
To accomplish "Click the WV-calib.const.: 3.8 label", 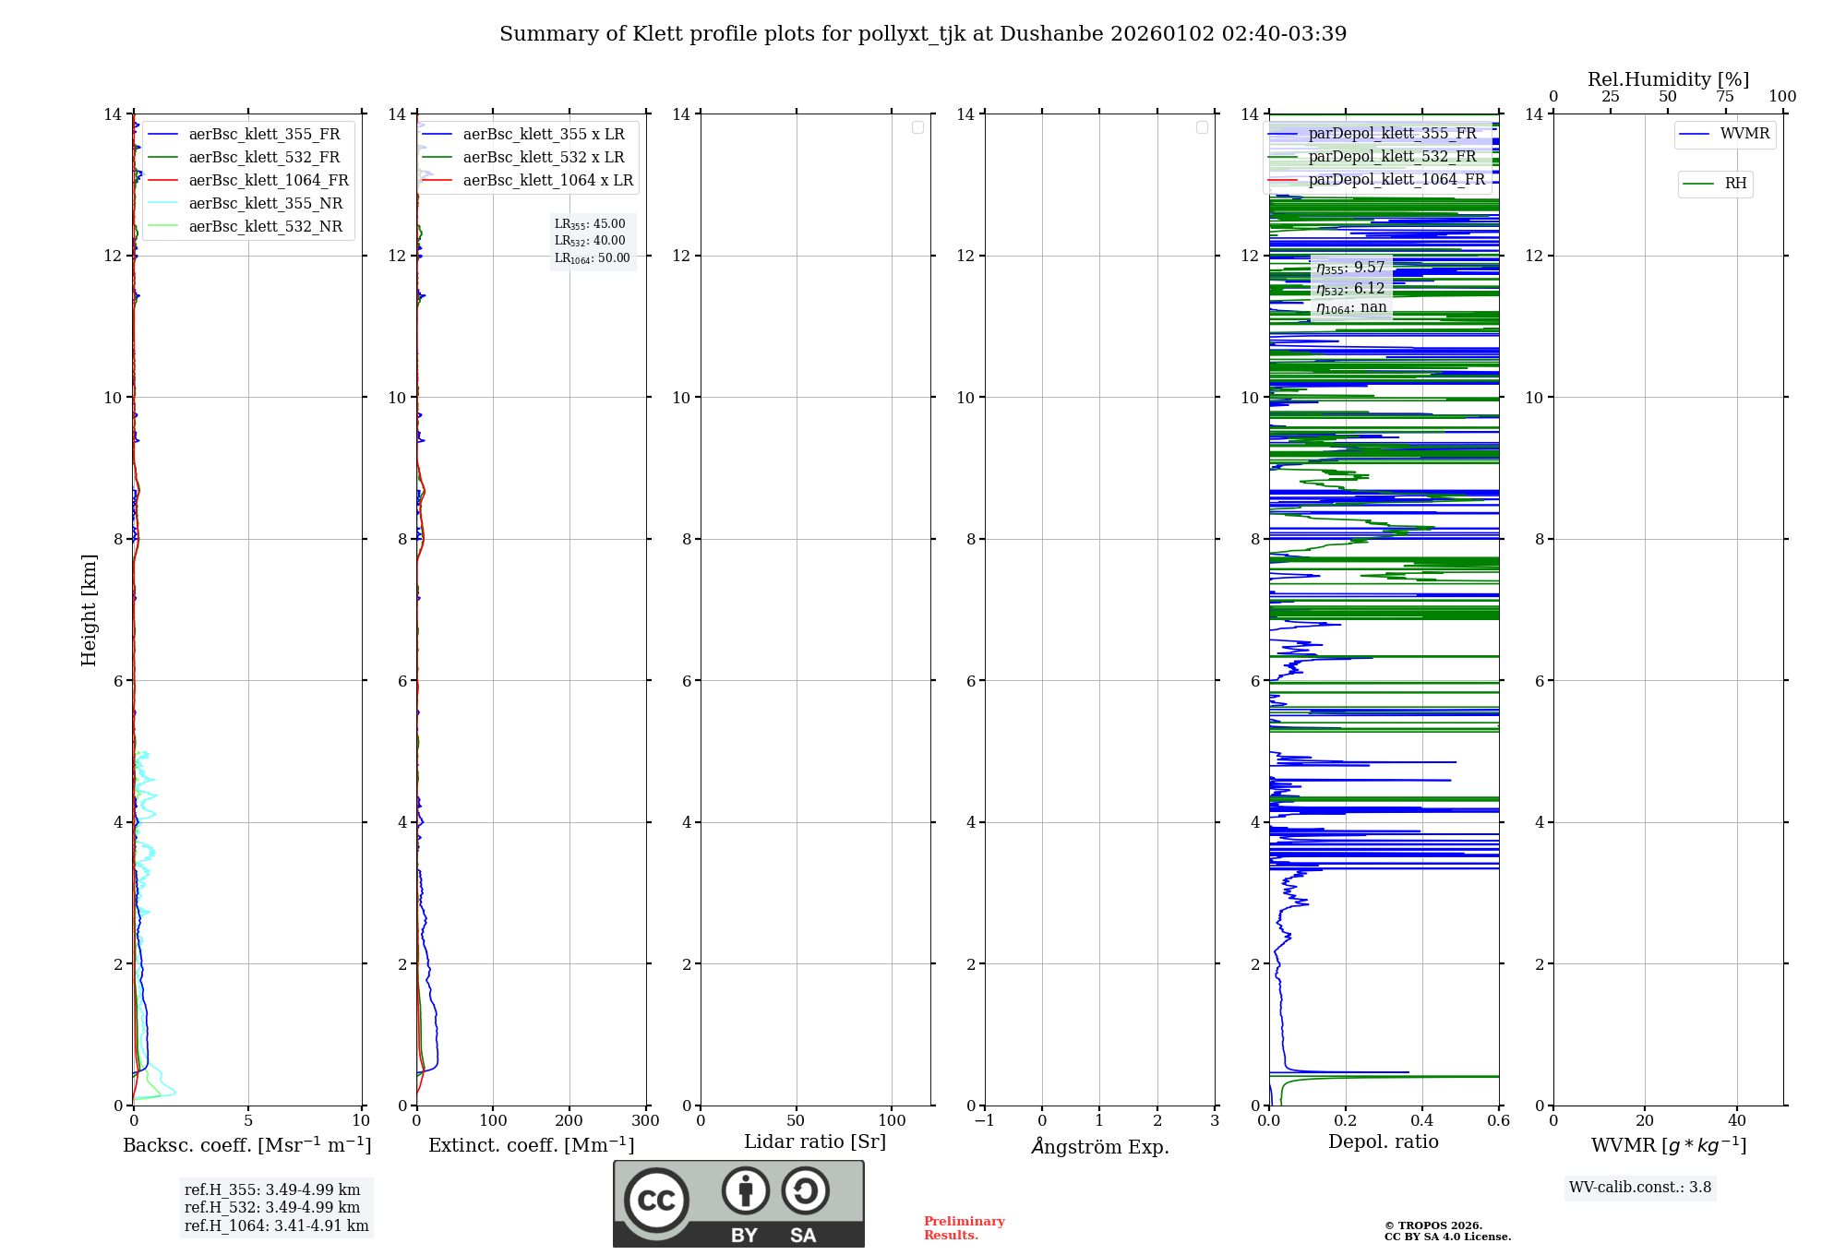I will pos(1640,1188).
